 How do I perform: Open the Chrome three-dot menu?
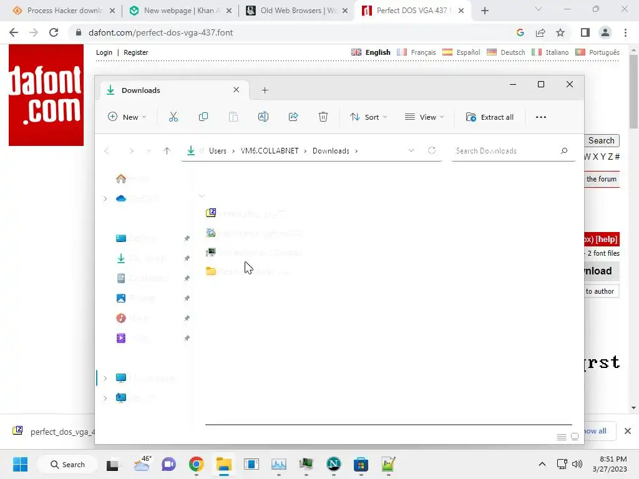[x=625, y=32]
